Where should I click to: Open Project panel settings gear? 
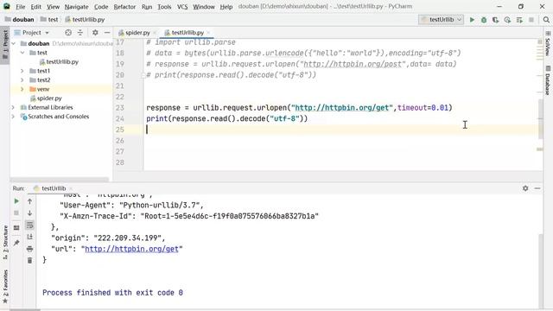tap(95, 33)
